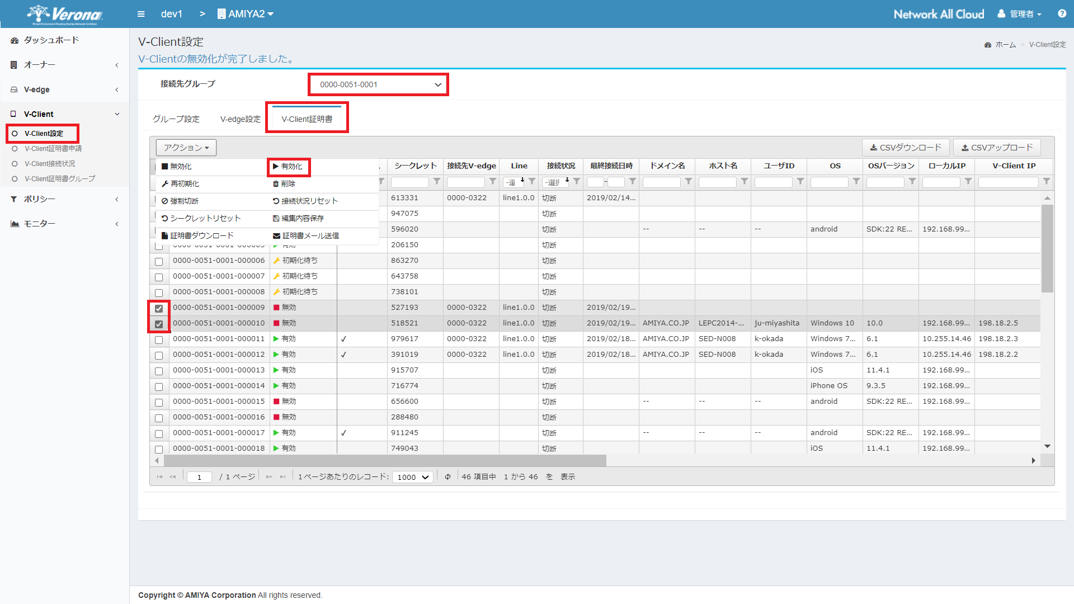Check the row 0000-0051-0001-000011 checkbox
1074x604 pixels.
point(159,340)
